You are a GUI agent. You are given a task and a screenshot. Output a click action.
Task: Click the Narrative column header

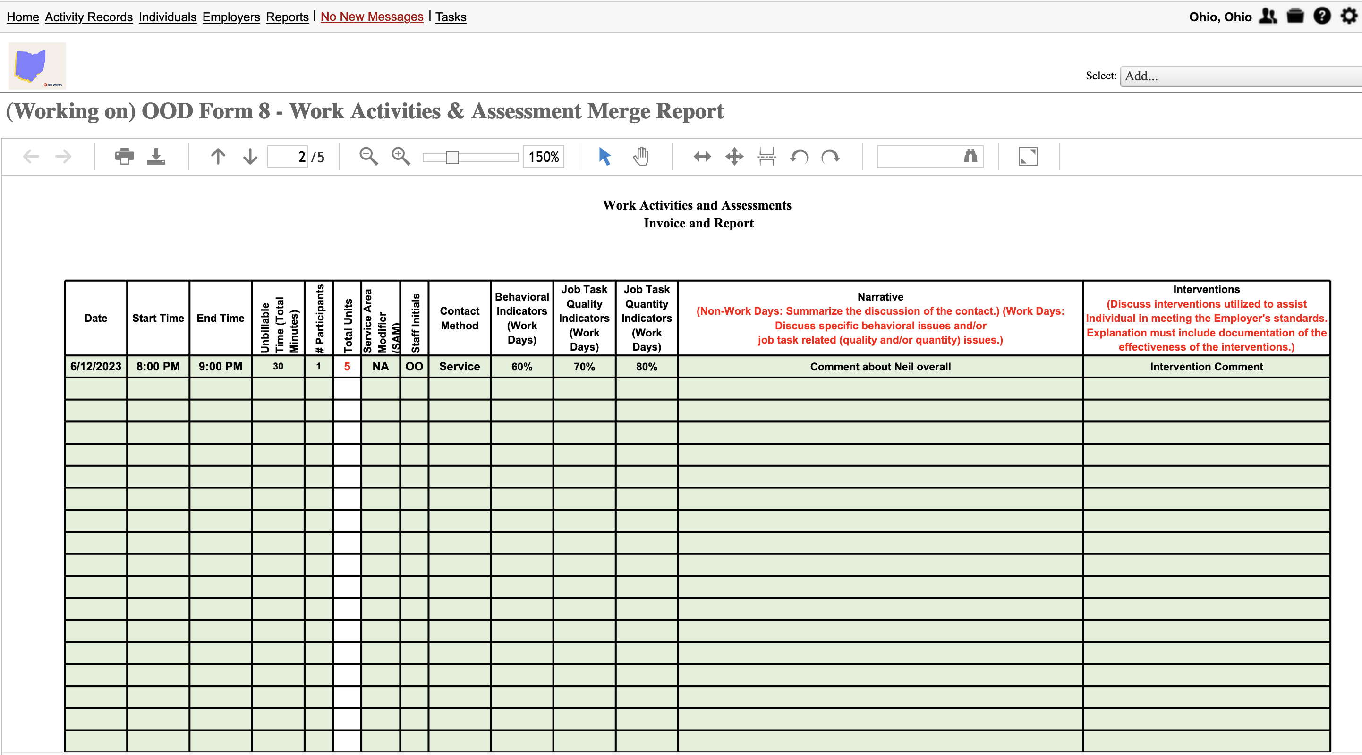pos(880,318)
